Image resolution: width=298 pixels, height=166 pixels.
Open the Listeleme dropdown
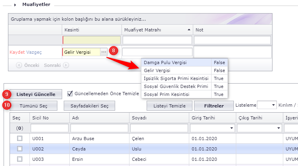tap(273, 105)
